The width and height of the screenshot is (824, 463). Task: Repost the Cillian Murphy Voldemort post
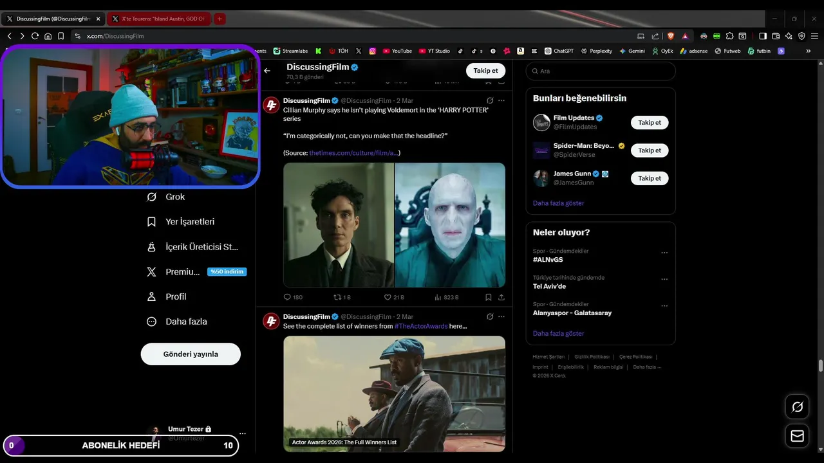[342, 297]
